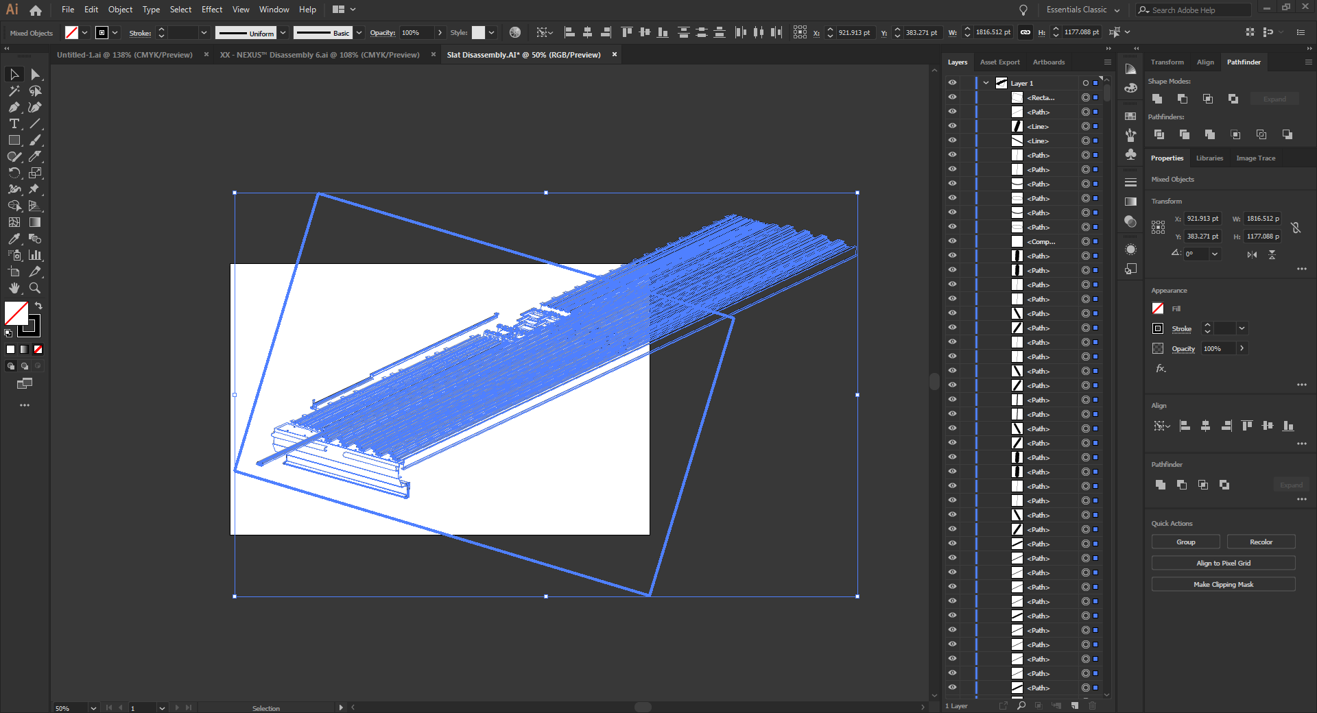Click the zoom percentage field at bottom left

[x=65, y=708]
